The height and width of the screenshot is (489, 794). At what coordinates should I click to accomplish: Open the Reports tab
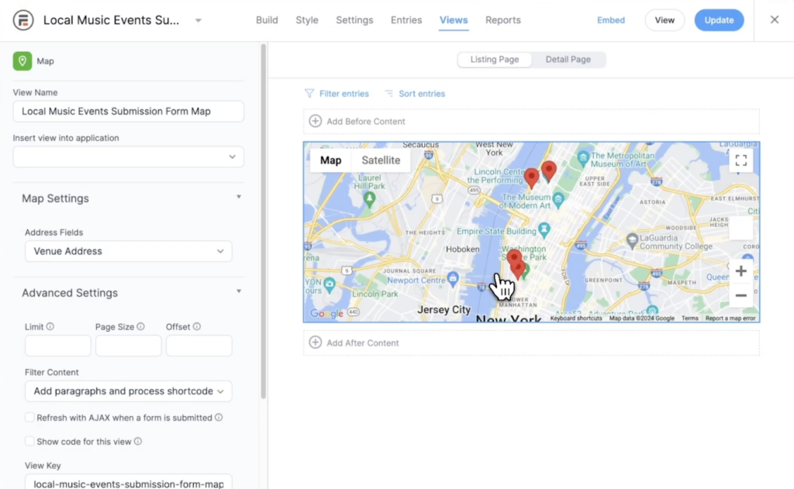pyautogui.click(x=502, y=20)
